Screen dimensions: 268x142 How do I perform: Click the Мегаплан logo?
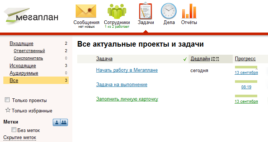point(31,16)
